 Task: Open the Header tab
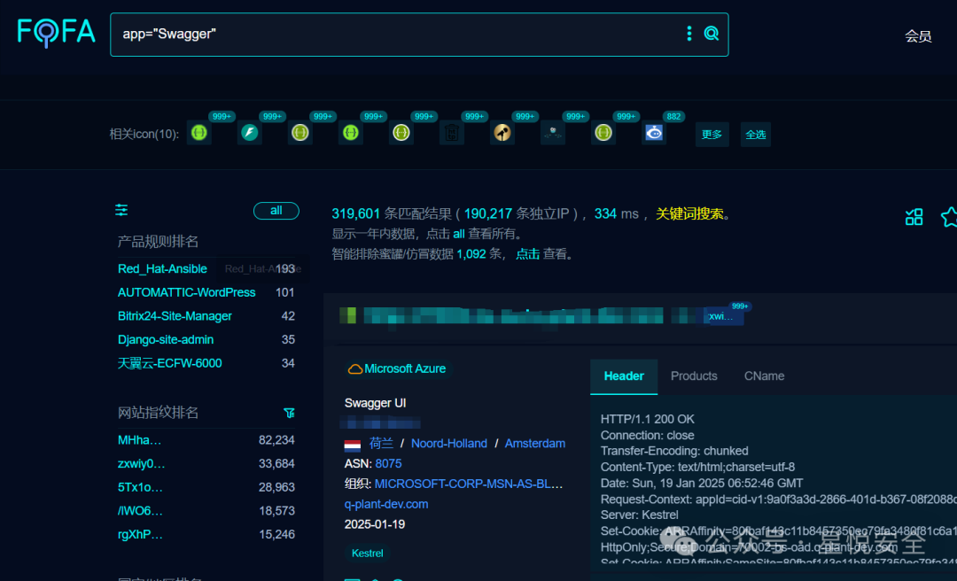coord(624,376)
